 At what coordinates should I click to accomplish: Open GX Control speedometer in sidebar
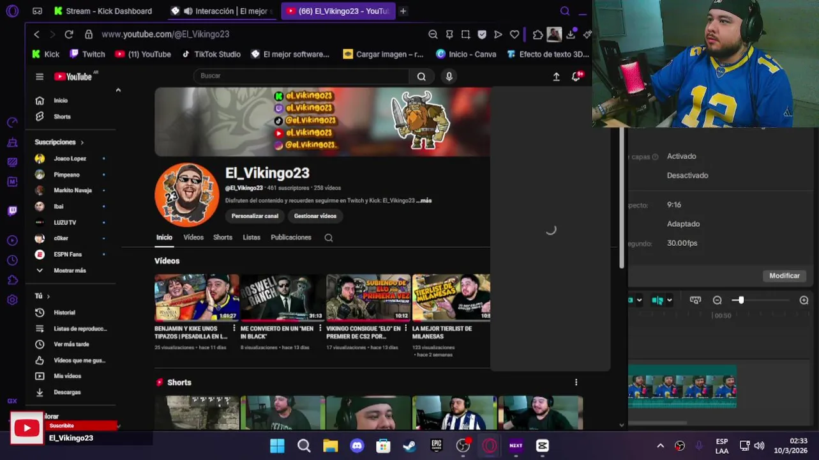(x=12, y=122)
